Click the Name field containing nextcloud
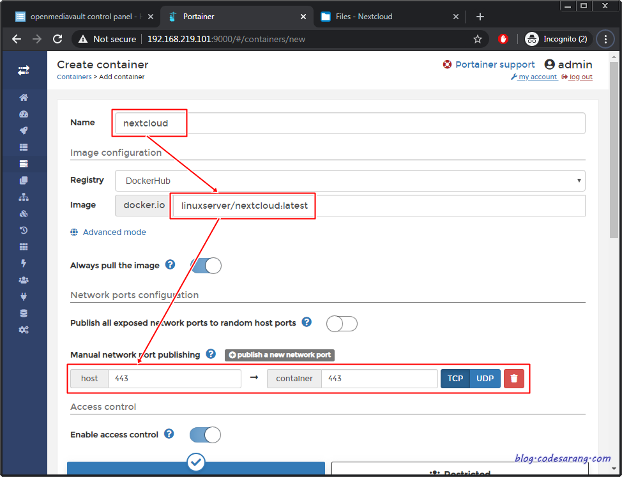Viewport: 622px width, 477px height. [350, 123]
